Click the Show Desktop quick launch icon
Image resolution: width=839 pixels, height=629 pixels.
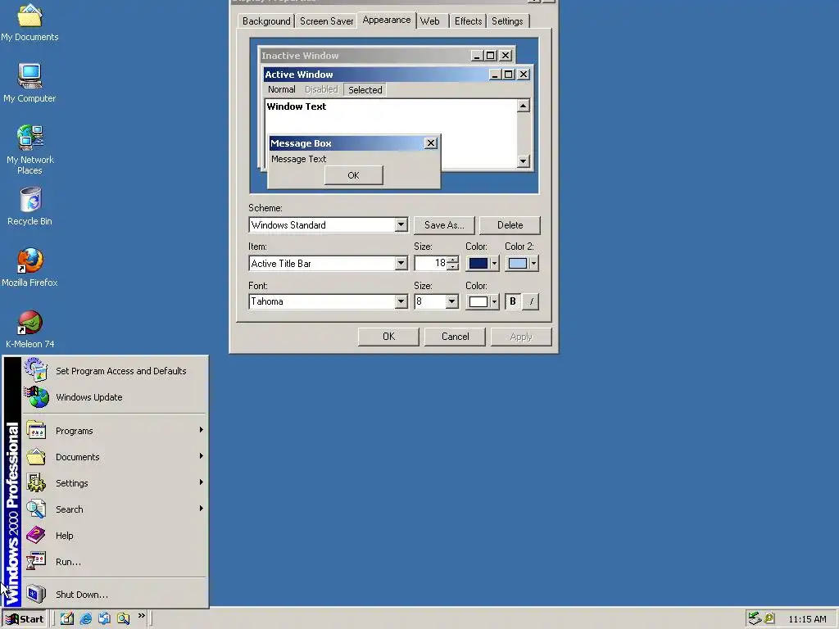click(67, 619)
